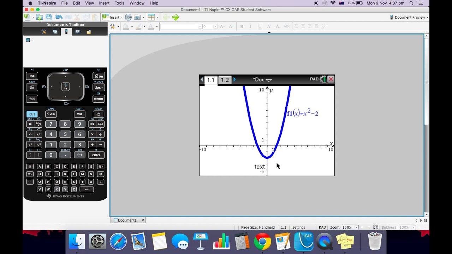Open the Document Preview dropdown
This screenshot has width=452, height=254.
(409, 17)
